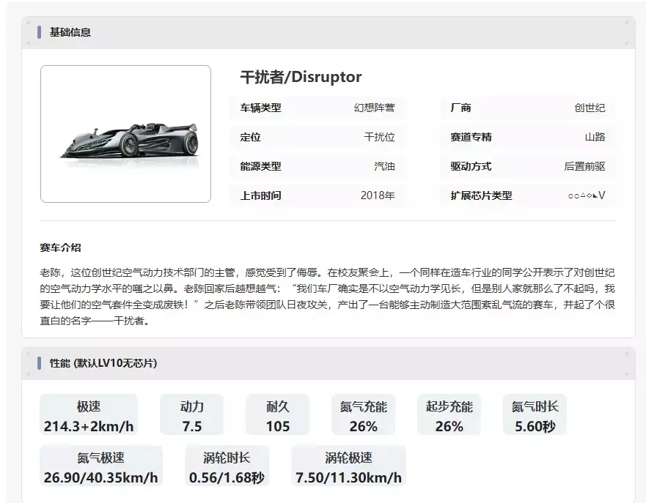The image size is (646, 503).
Task: Click the 创世纪 manufacturer value
Action: 590,108
